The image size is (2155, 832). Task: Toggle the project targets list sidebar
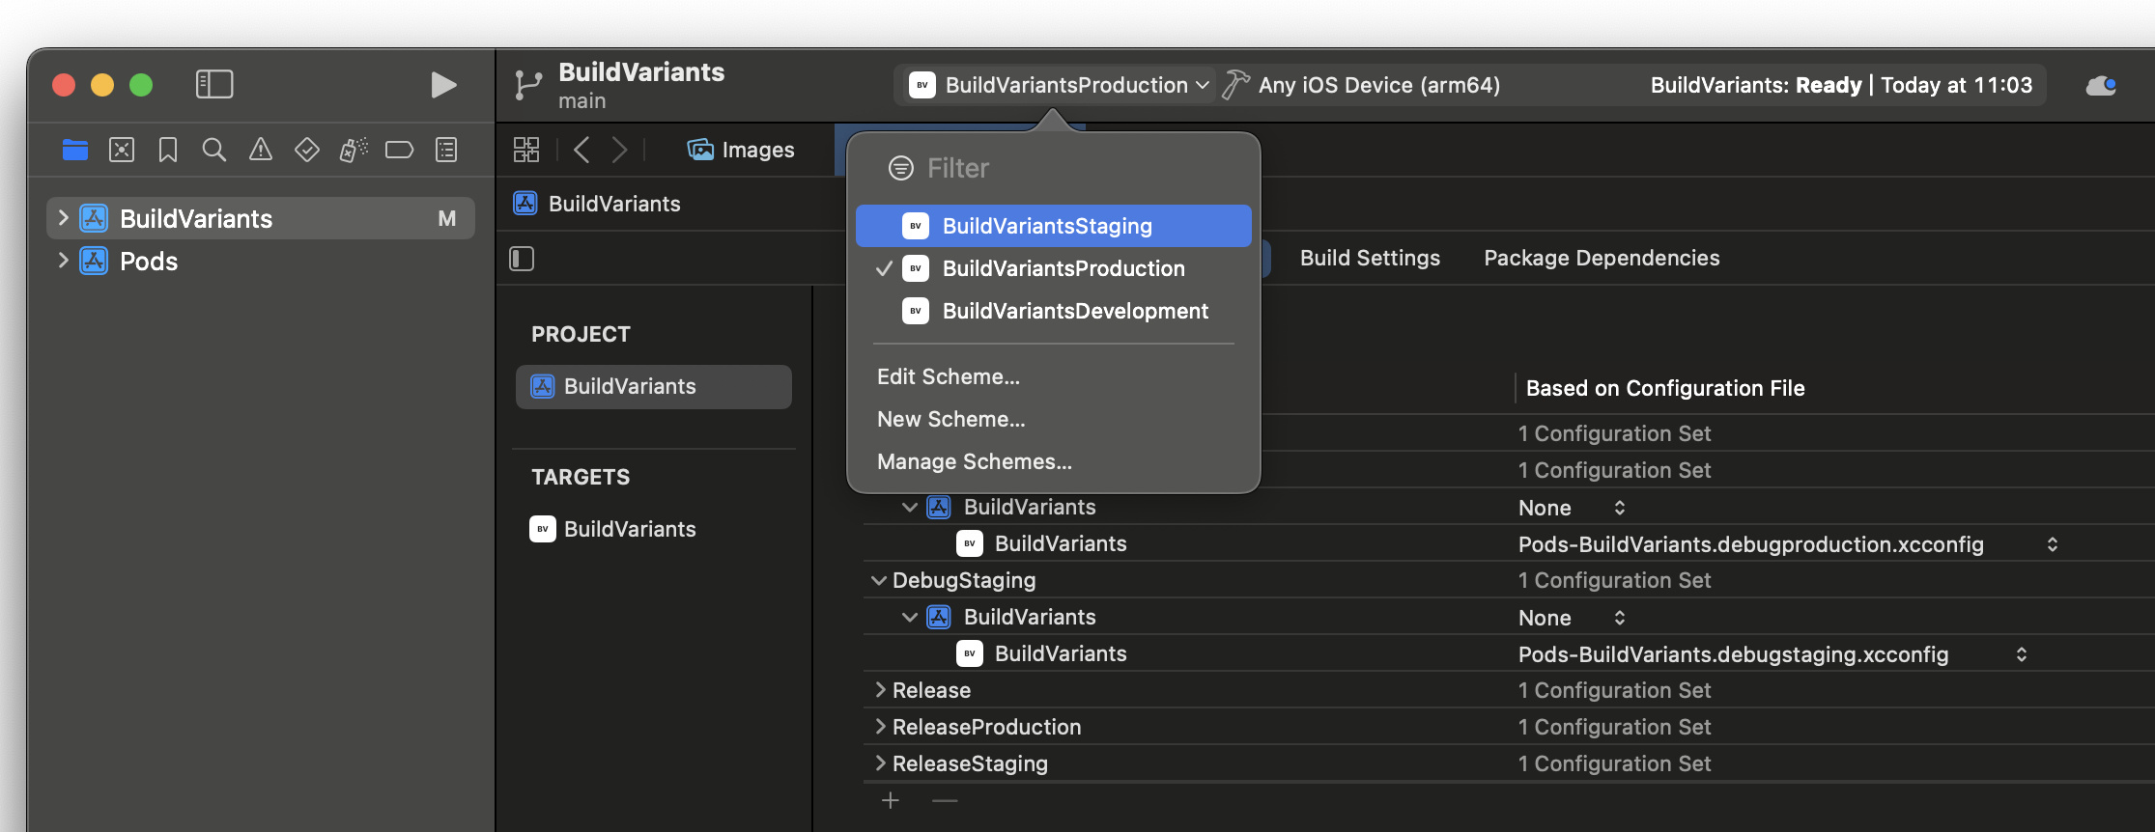522,259
